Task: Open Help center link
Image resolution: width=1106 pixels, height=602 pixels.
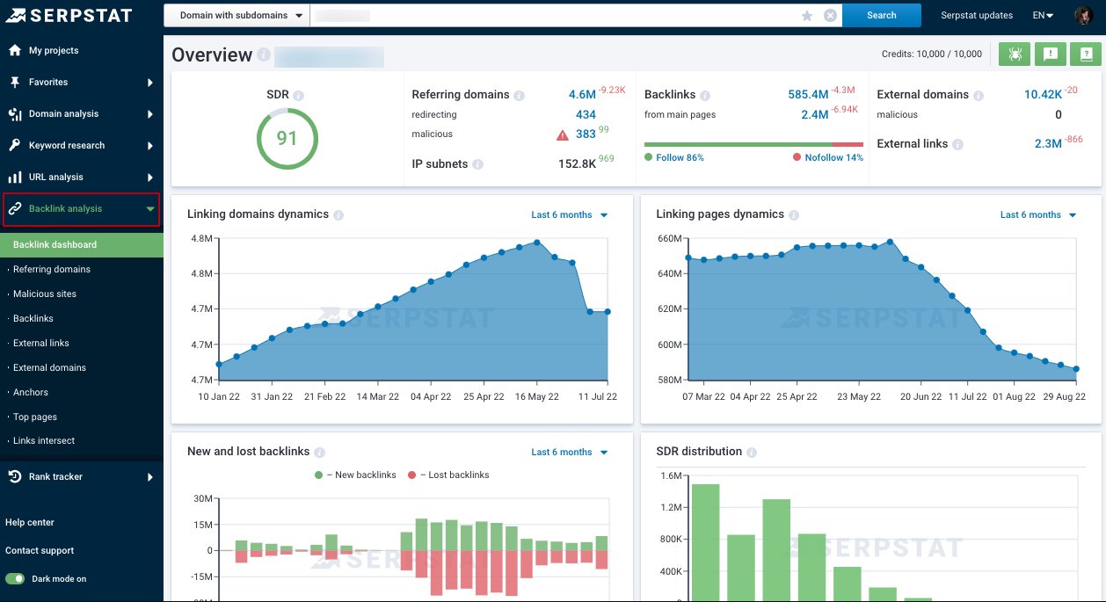Action: [30, 522]
